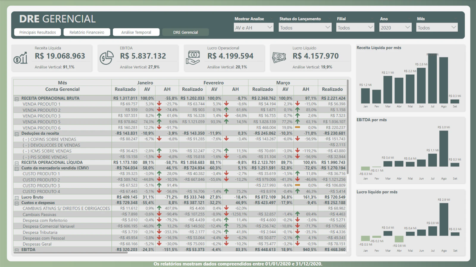Click the Ago bar in Lucro líquido chart
Screen dimensions: 476x267
(444, 219)
